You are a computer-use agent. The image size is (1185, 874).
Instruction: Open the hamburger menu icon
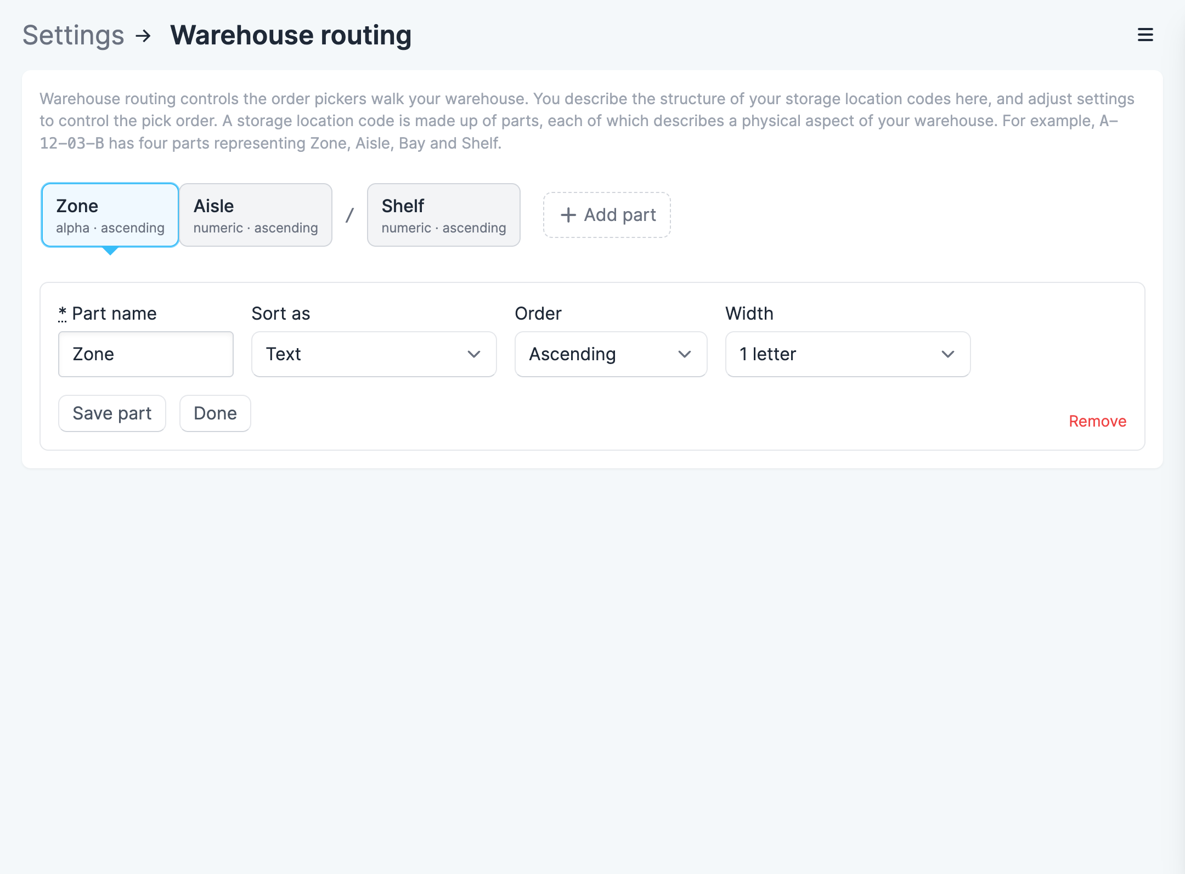(x=1145, y=35)
